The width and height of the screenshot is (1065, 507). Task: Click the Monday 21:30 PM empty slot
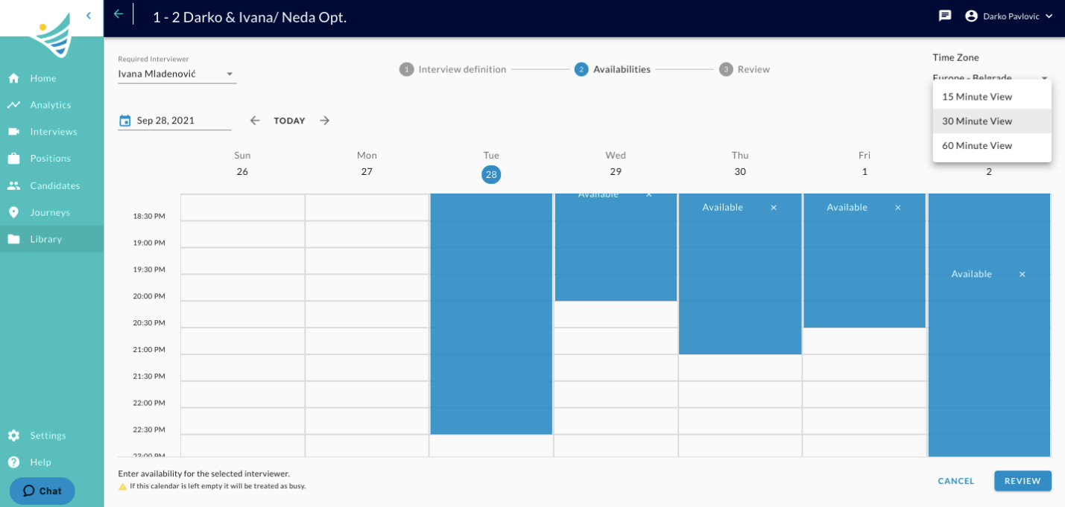(367, 395)
